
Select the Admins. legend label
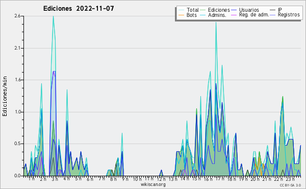(x=217, y=15)
